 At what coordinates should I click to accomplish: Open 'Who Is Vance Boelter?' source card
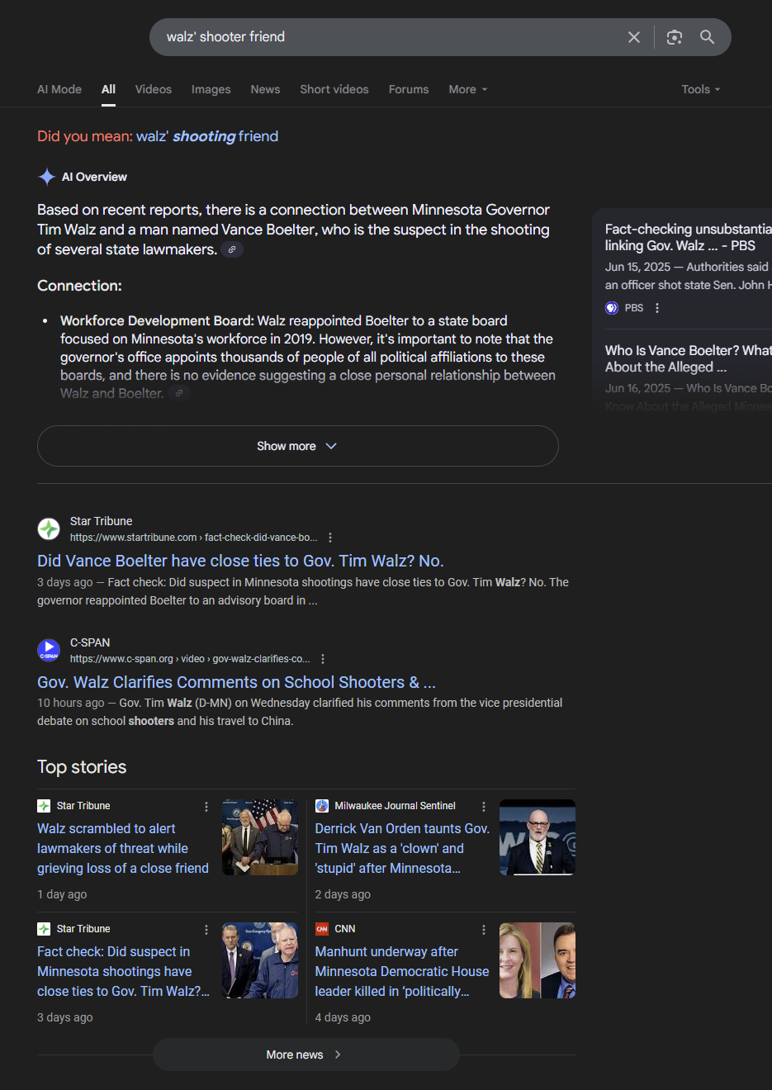click(688, 358)
